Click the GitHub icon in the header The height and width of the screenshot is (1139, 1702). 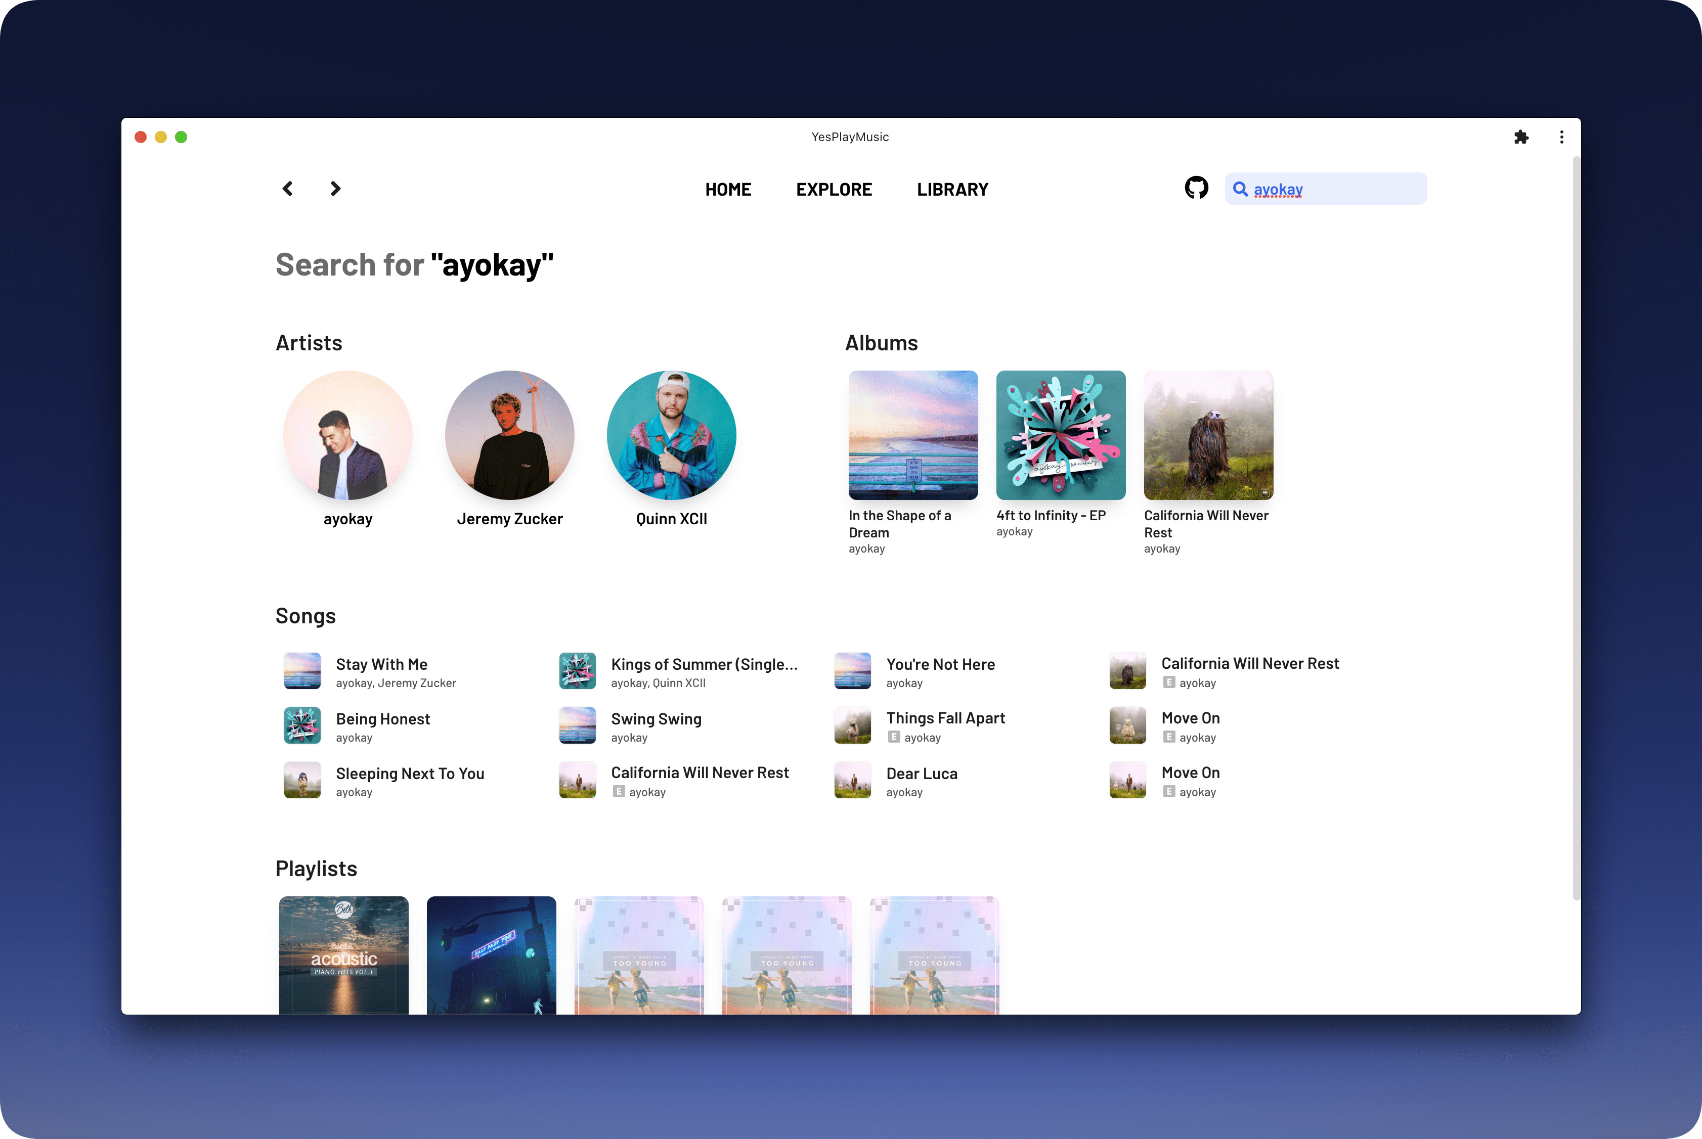click(x=1196, y=188)
